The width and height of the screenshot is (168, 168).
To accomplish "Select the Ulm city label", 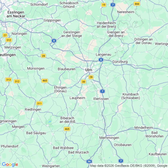I will click(89, 70).
